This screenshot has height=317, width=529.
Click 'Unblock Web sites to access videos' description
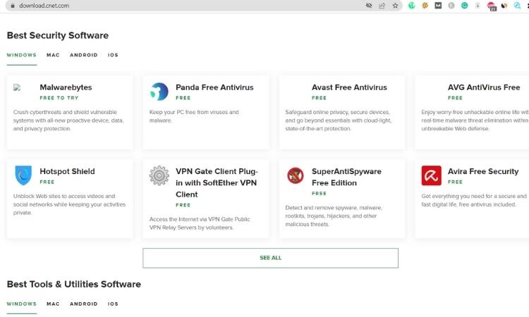(69, 204)
